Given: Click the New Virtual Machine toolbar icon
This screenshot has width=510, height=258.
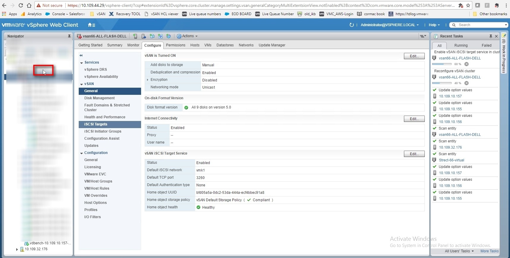Looking at the screenshot, I should click(152, 36).
